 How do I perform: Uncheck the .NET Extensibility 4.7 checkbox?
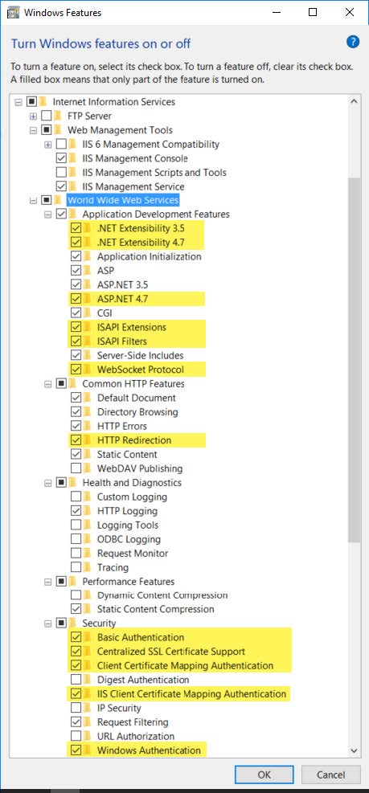pos(76,243)
